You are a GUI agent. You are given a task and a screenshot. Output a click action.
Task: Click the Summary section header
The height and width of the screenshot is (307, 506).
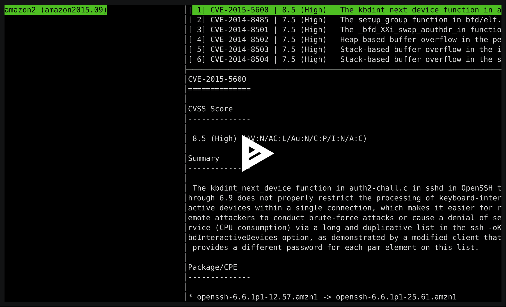(x=204, y=158)
